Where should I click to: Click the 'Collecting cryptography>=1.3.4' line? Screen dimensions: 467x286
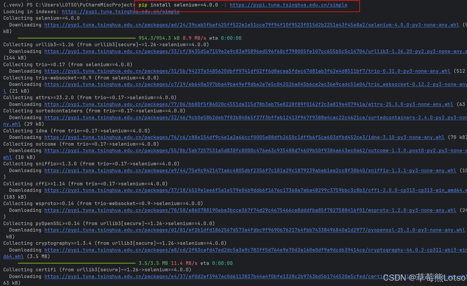click(x=115, y=243)
